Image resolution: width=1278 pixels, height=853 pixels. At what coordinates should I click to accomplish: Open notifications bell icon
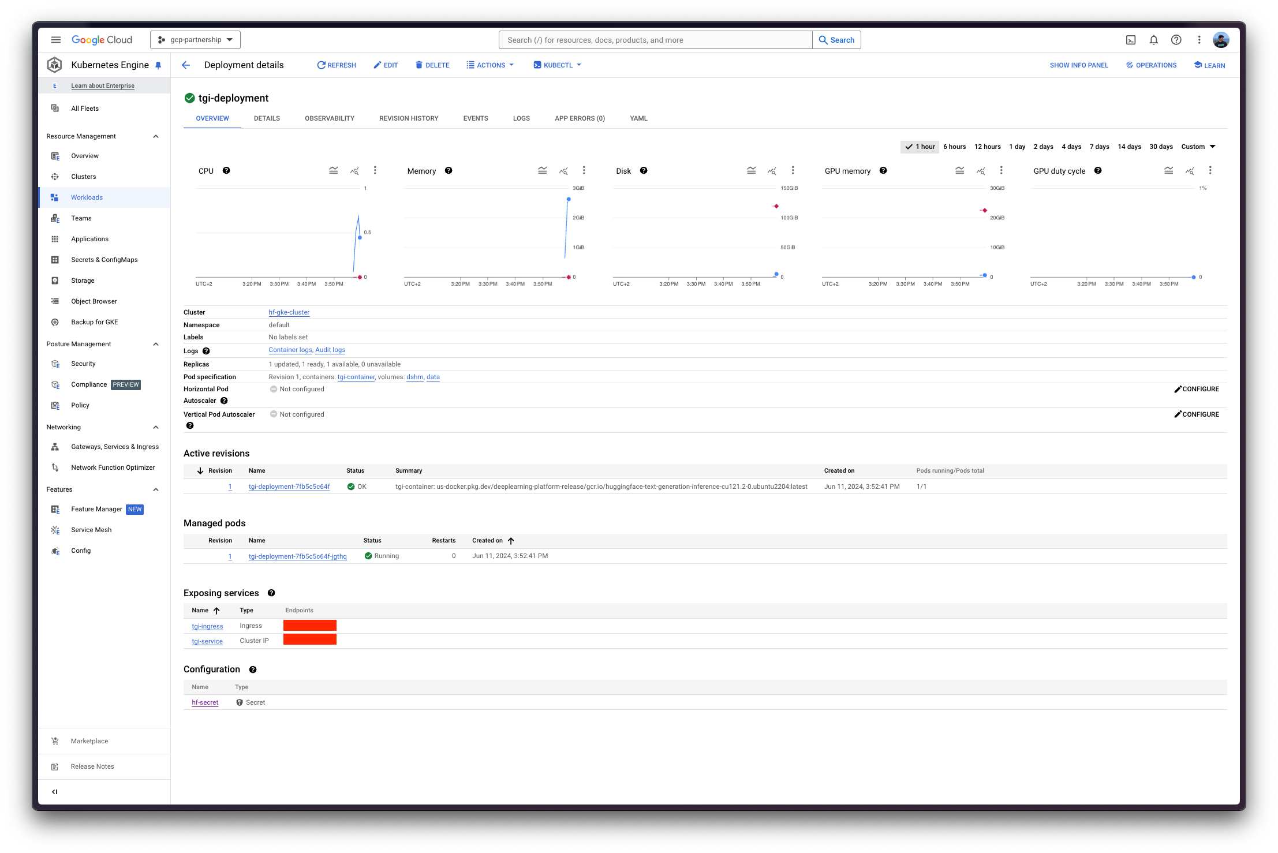click(1153, 40)
